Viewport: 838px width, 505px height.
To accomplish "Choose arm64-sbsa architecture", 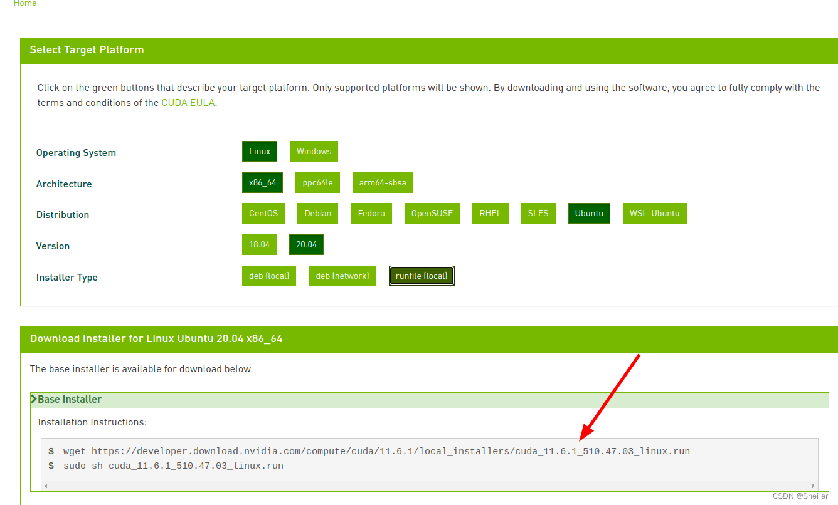I will pyautogui.click(x=383, y=182).
